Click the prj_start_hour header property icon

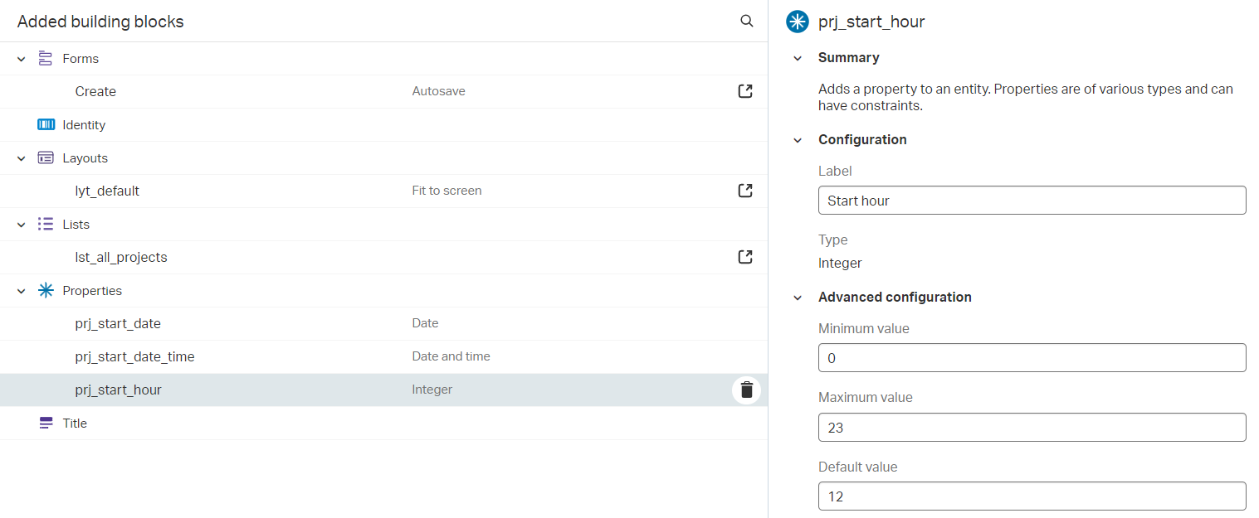(798, 22)
